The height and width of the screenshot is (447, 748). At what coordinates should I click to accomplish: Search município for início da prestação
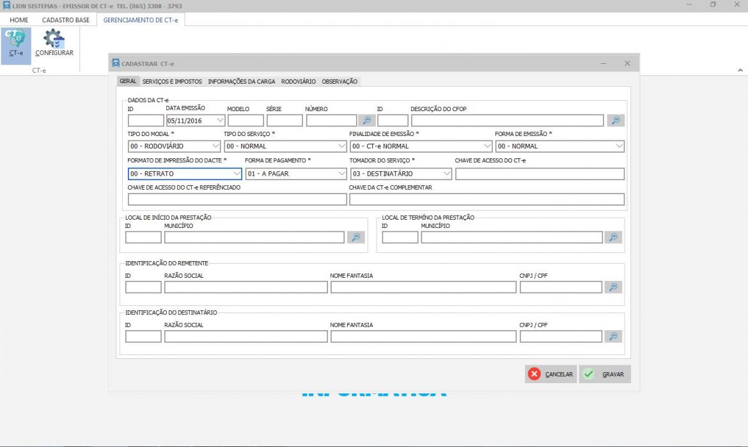coord(356,238)
